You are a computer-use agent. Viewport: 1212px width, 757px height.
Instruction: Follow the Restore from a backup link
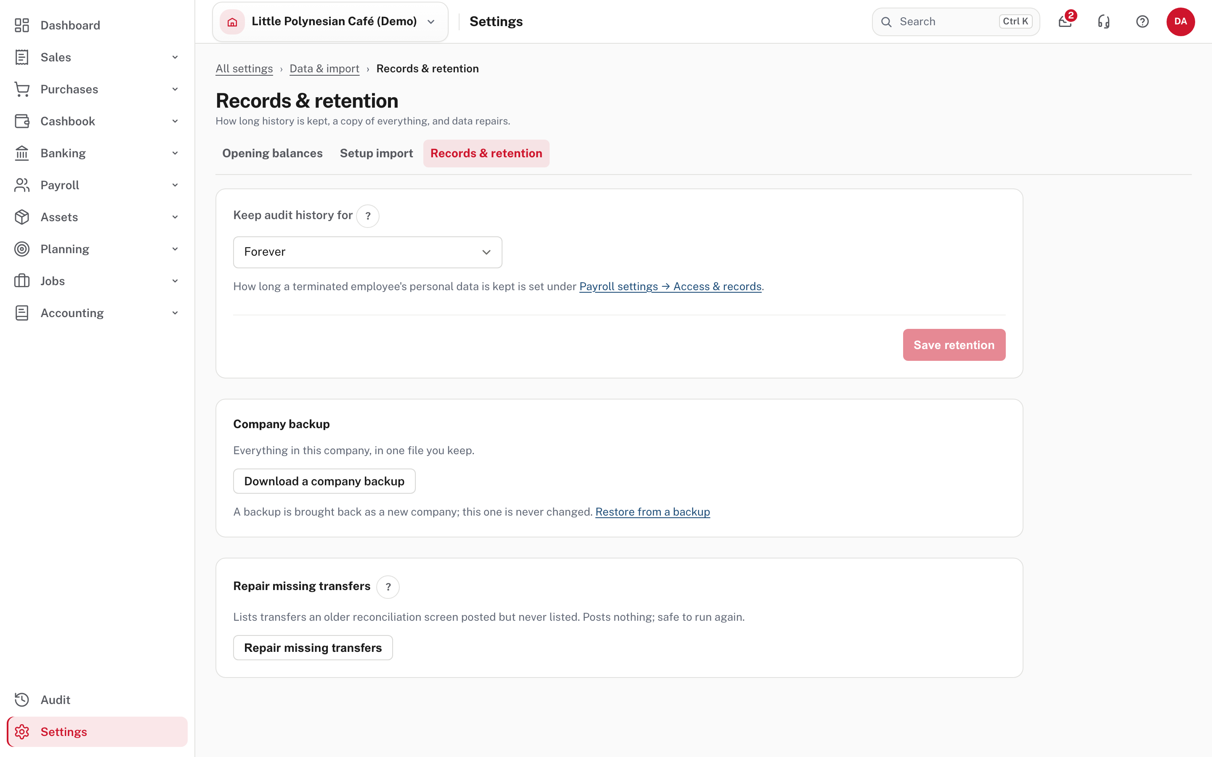click(653, 512)
